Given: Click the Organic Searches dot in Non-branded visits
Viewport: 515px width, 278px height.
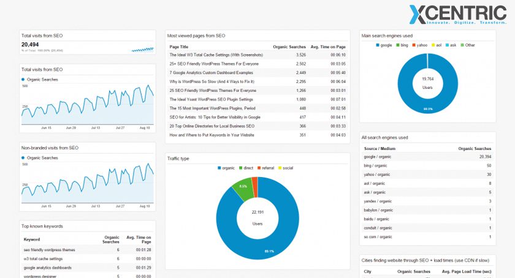Looking at the screenshot, I should click(23, 158).
